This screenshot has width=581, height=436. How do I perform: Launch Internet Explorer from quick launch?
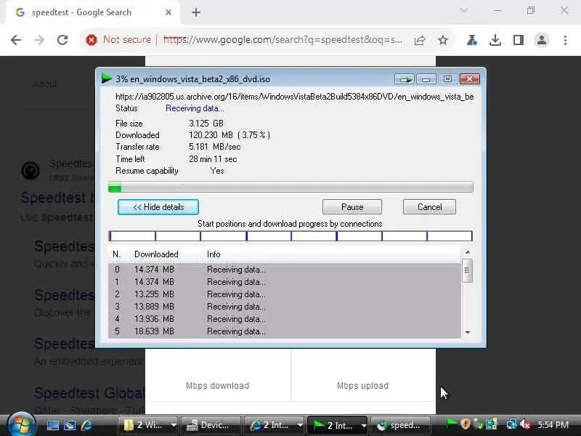tap(86, 425)
